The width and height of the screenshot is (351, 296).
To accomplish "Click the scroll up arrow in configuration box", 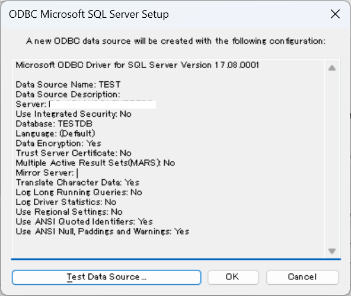I will click(x=332, y=68).
